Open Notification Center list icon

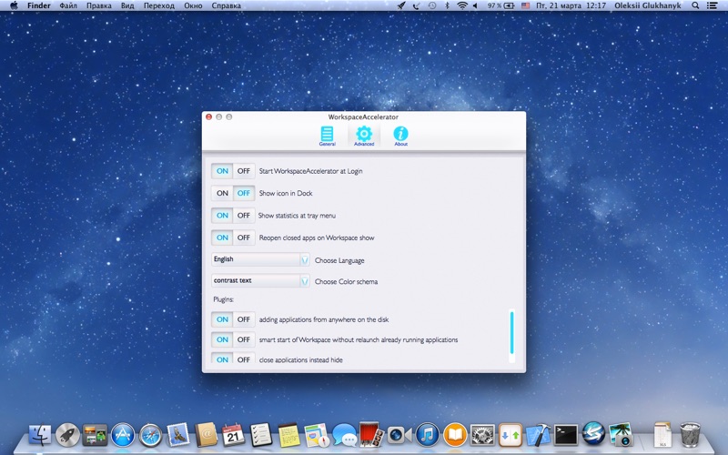tap(712, 5)
